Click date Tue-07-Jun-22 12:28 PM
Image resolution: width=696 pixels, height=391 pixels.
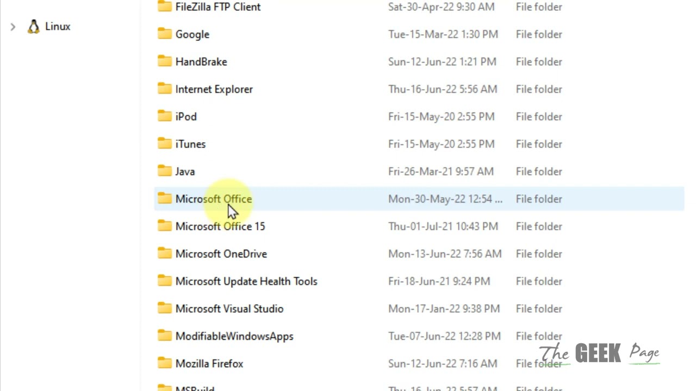(x=445, y=336)
